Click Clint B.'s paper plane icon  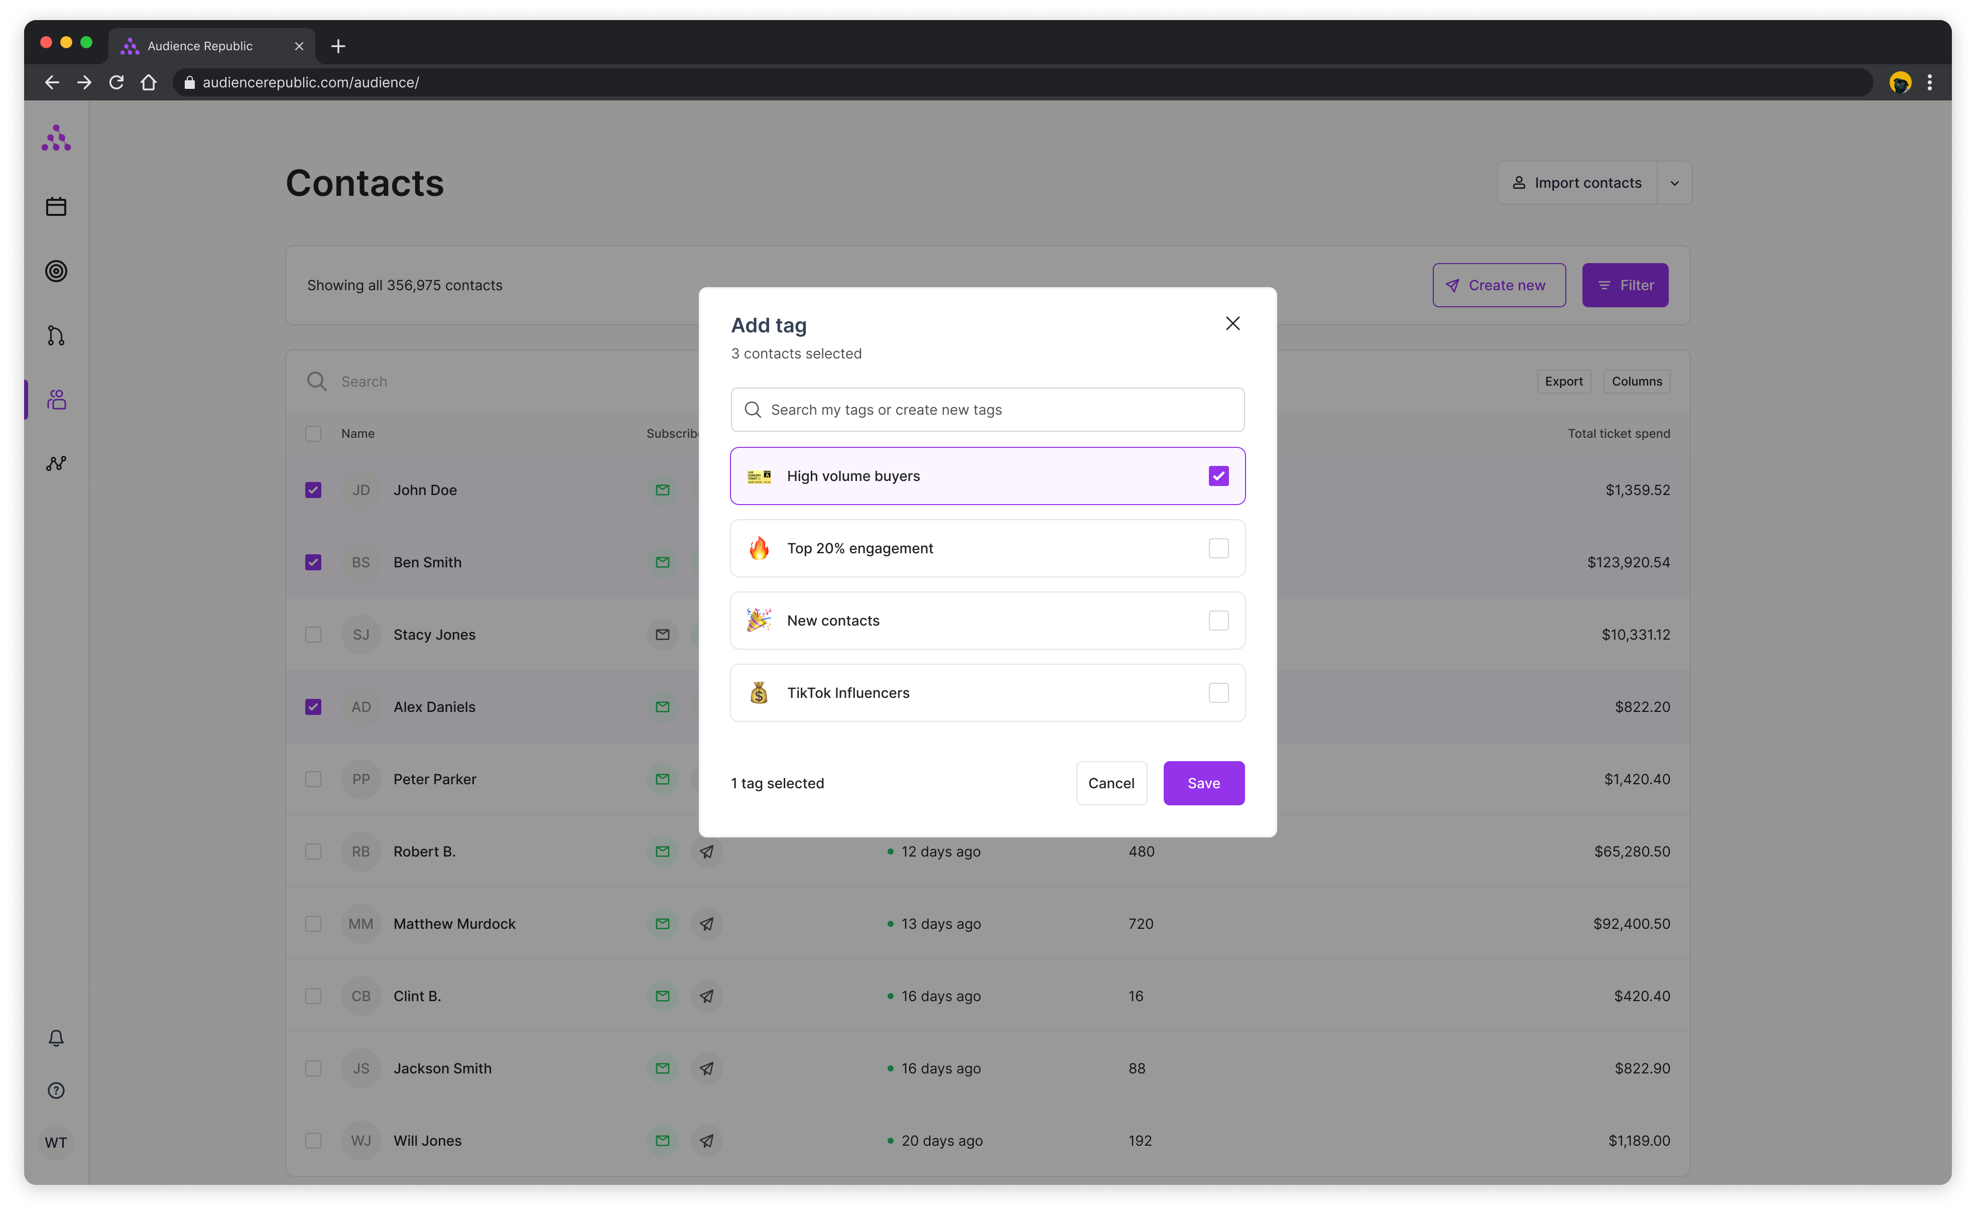[706, 996]
